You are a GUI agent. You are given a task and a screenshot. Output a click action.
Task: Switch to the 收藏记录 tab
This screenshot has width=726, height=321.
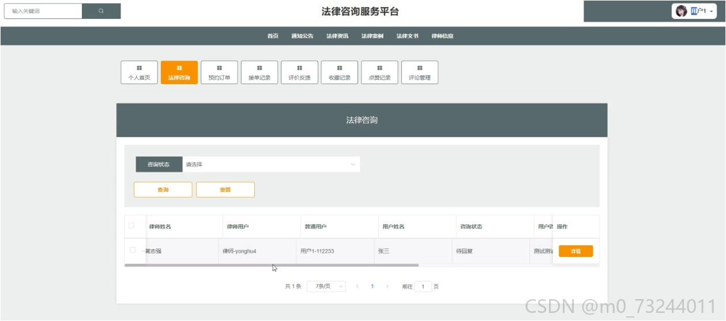340,73
